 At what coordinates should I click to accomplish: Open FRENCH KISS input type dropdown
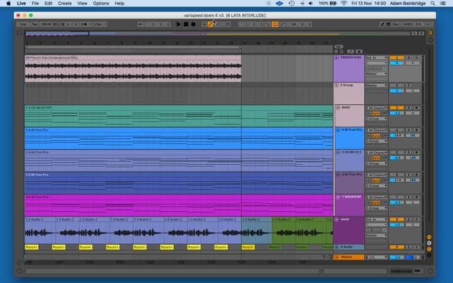click(x=376, y=58)
